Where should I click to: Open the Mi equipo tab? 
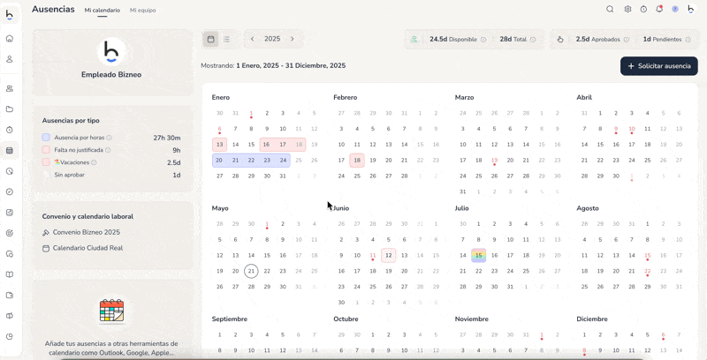click(x=142, y=10)
